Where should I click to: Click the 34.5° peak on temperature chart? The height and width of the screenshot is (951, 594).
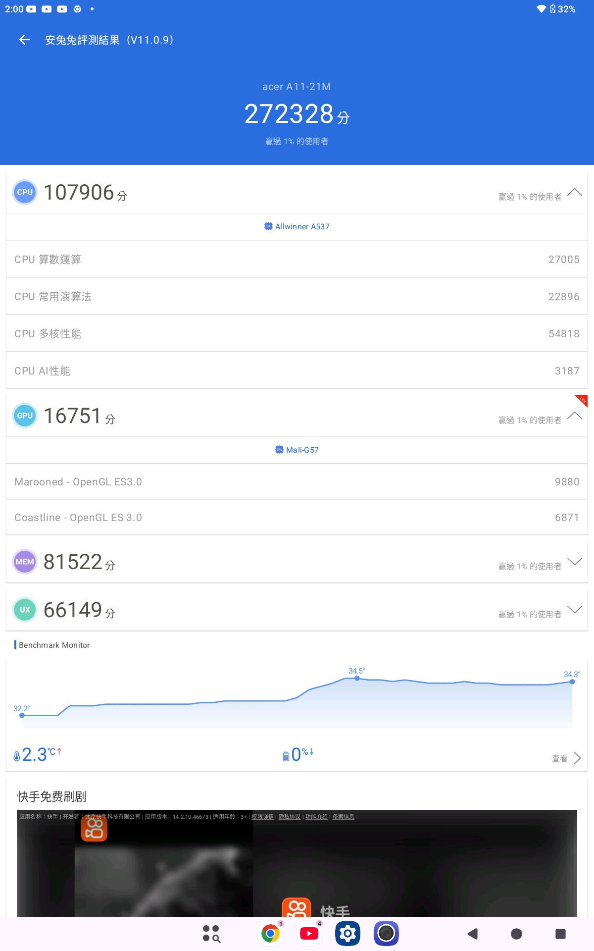click(357, 678)
